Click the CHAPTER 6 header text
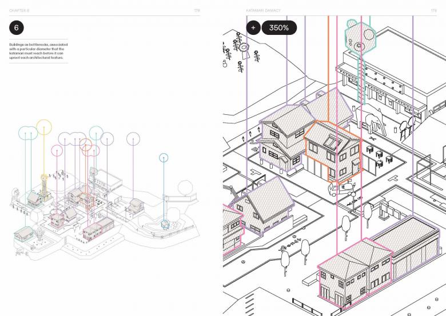 21,10
